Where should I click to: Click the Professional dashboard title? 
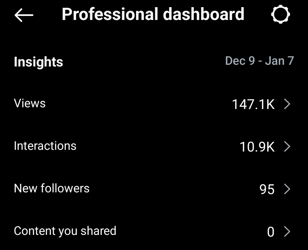[153, 14]
